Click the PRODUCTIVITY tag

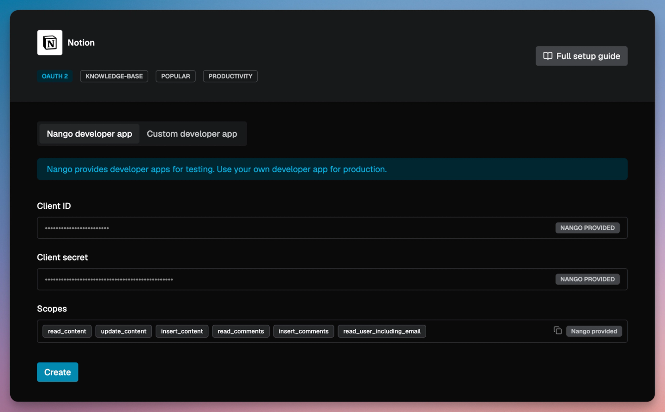pos(230,76)
